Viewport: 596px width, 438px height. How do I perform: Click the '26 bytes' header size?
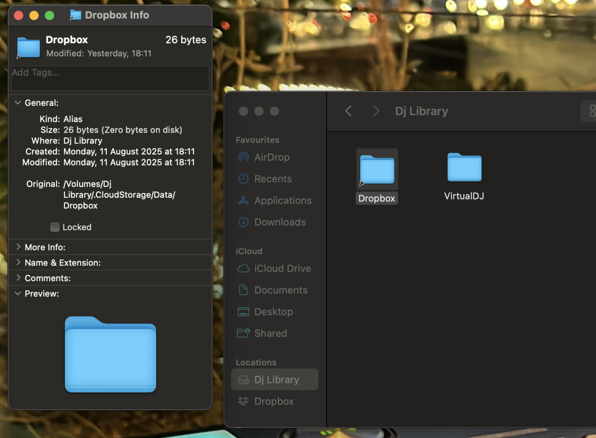tap(186, 40)
